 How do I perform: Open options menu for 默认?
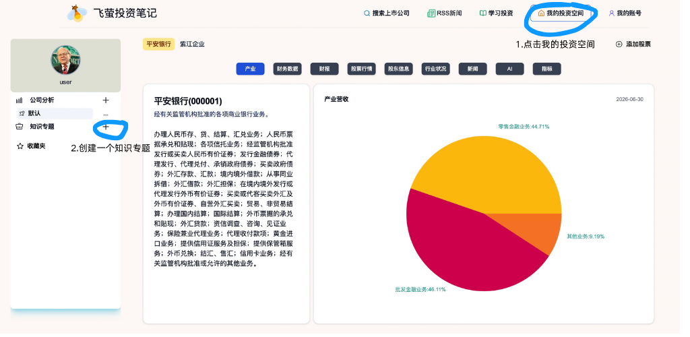tap(106, 114)
